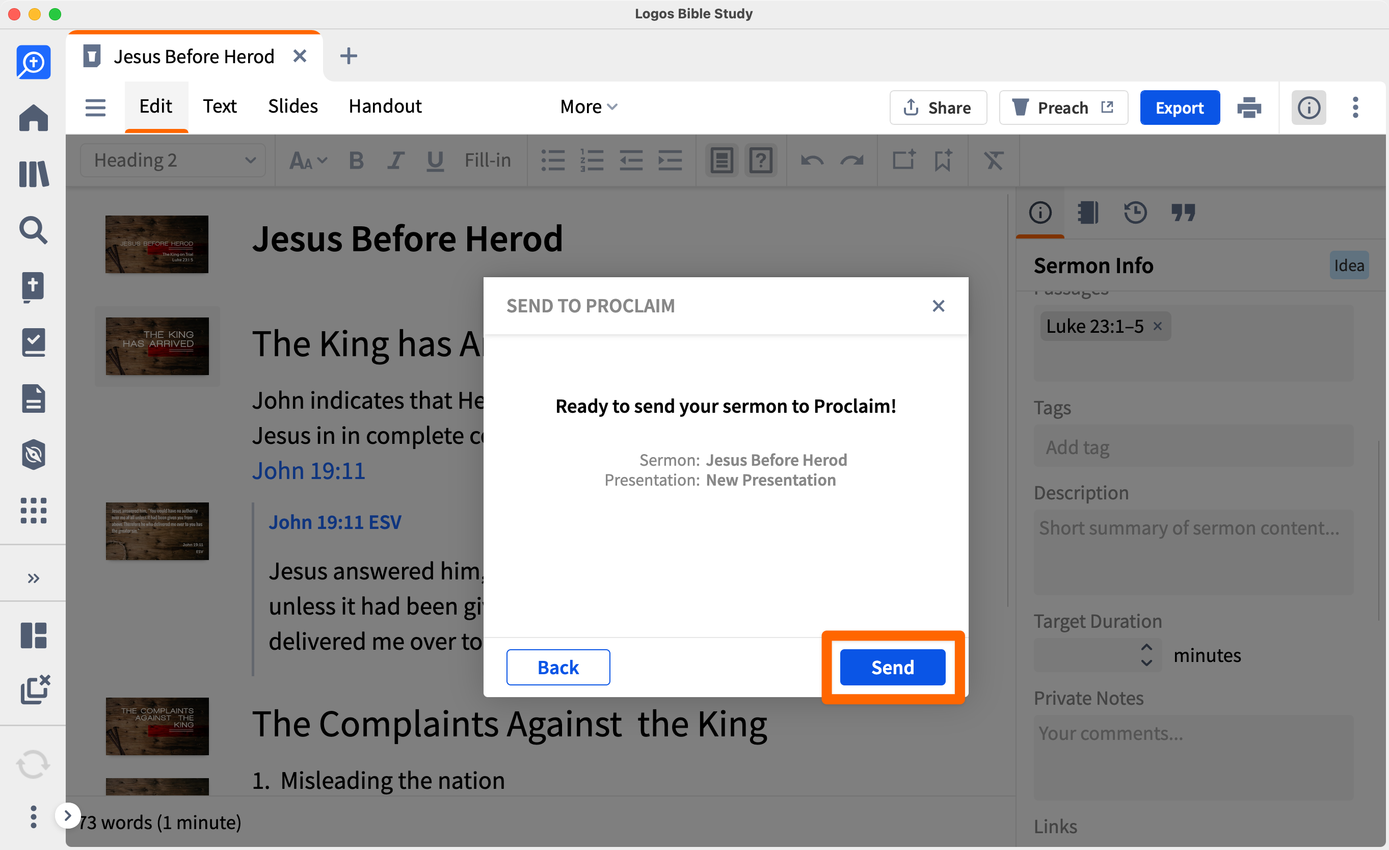Screen dimensions: 1389x850
Task: Toggle bold formatting
Action: pos(356,161)
